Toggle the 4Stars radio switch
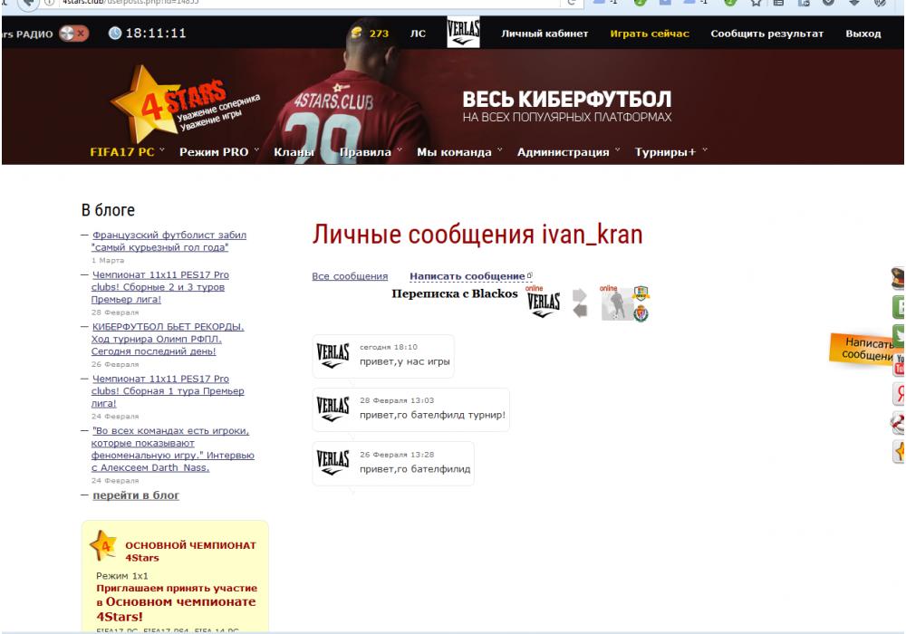The height and width of the screenshot is (634, 906). (73, 34)
